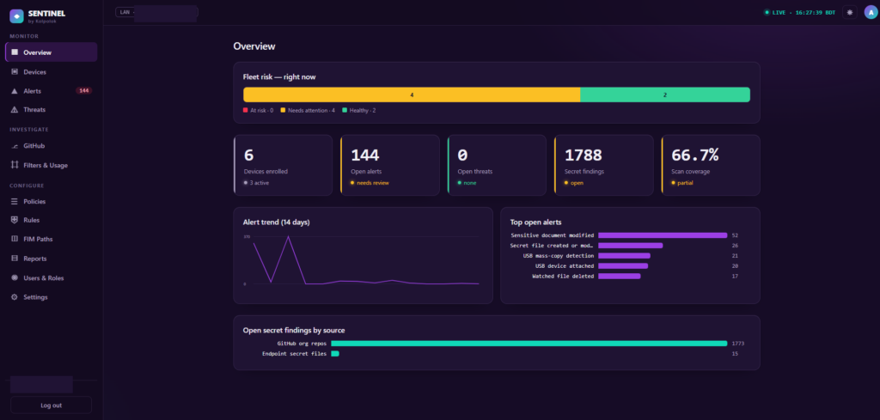Image resolution: width=880 pixels, height=420 pixels.
Task: Open the user avatar menu
Action: coord(871,12)
